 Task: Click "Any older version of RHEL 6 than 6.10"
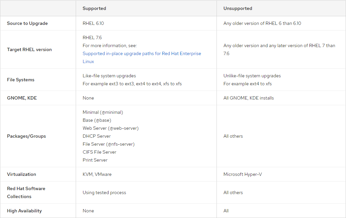[x=262, y=23]
